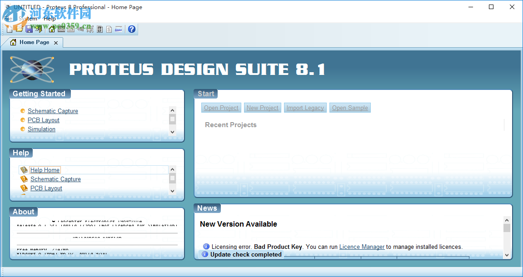The height and width of the screenshot is (277, 523).
Task: Open the 3D Visualizer toolbar icon
Action: tap(80, 29)
